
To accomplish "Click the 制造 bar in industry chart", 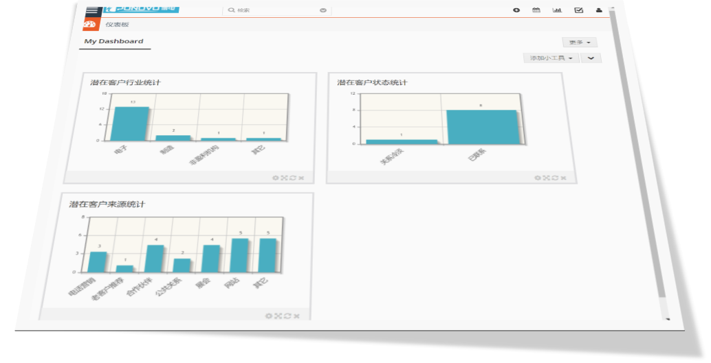I will coord(173,138).
